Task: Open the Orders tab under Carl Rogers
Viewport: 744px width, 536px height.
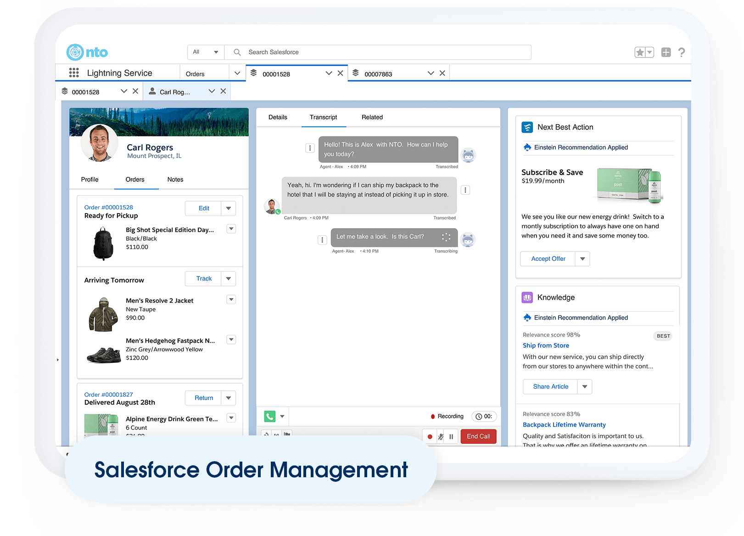Action: pyautogui.click(x=135, y=180)
